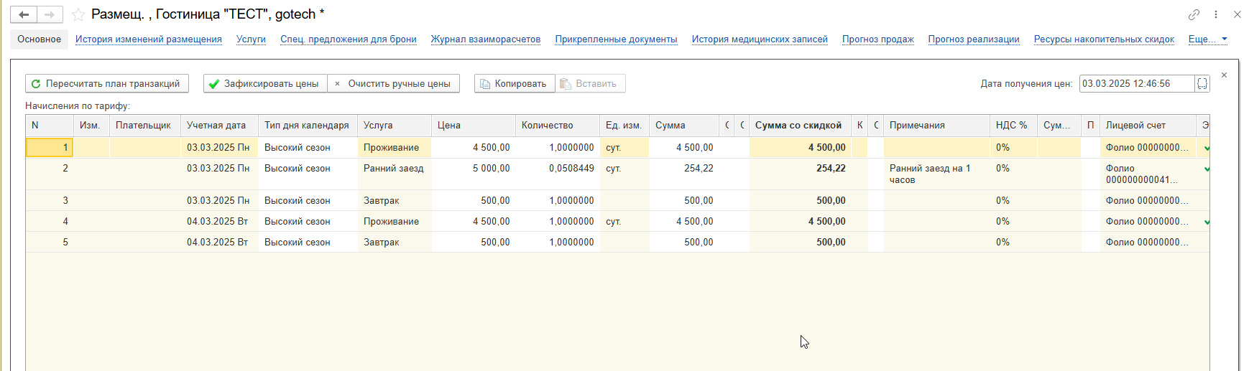The image size is (1249, 371).
Task: Open Прикрепленные документы tab
Action: 616,39
